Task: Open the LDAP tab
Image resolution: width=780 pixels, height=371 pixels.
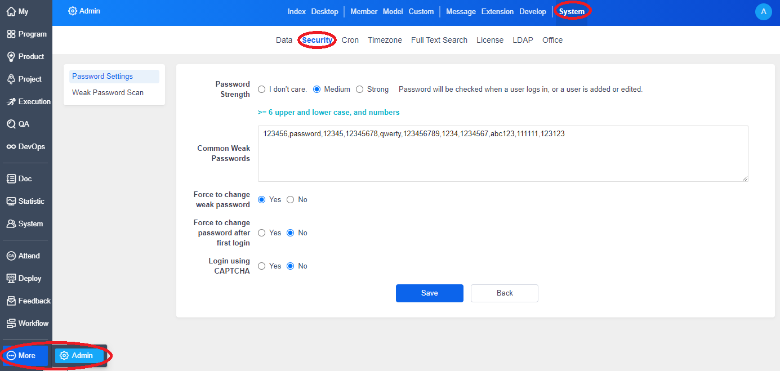Action: coord(523,40)
